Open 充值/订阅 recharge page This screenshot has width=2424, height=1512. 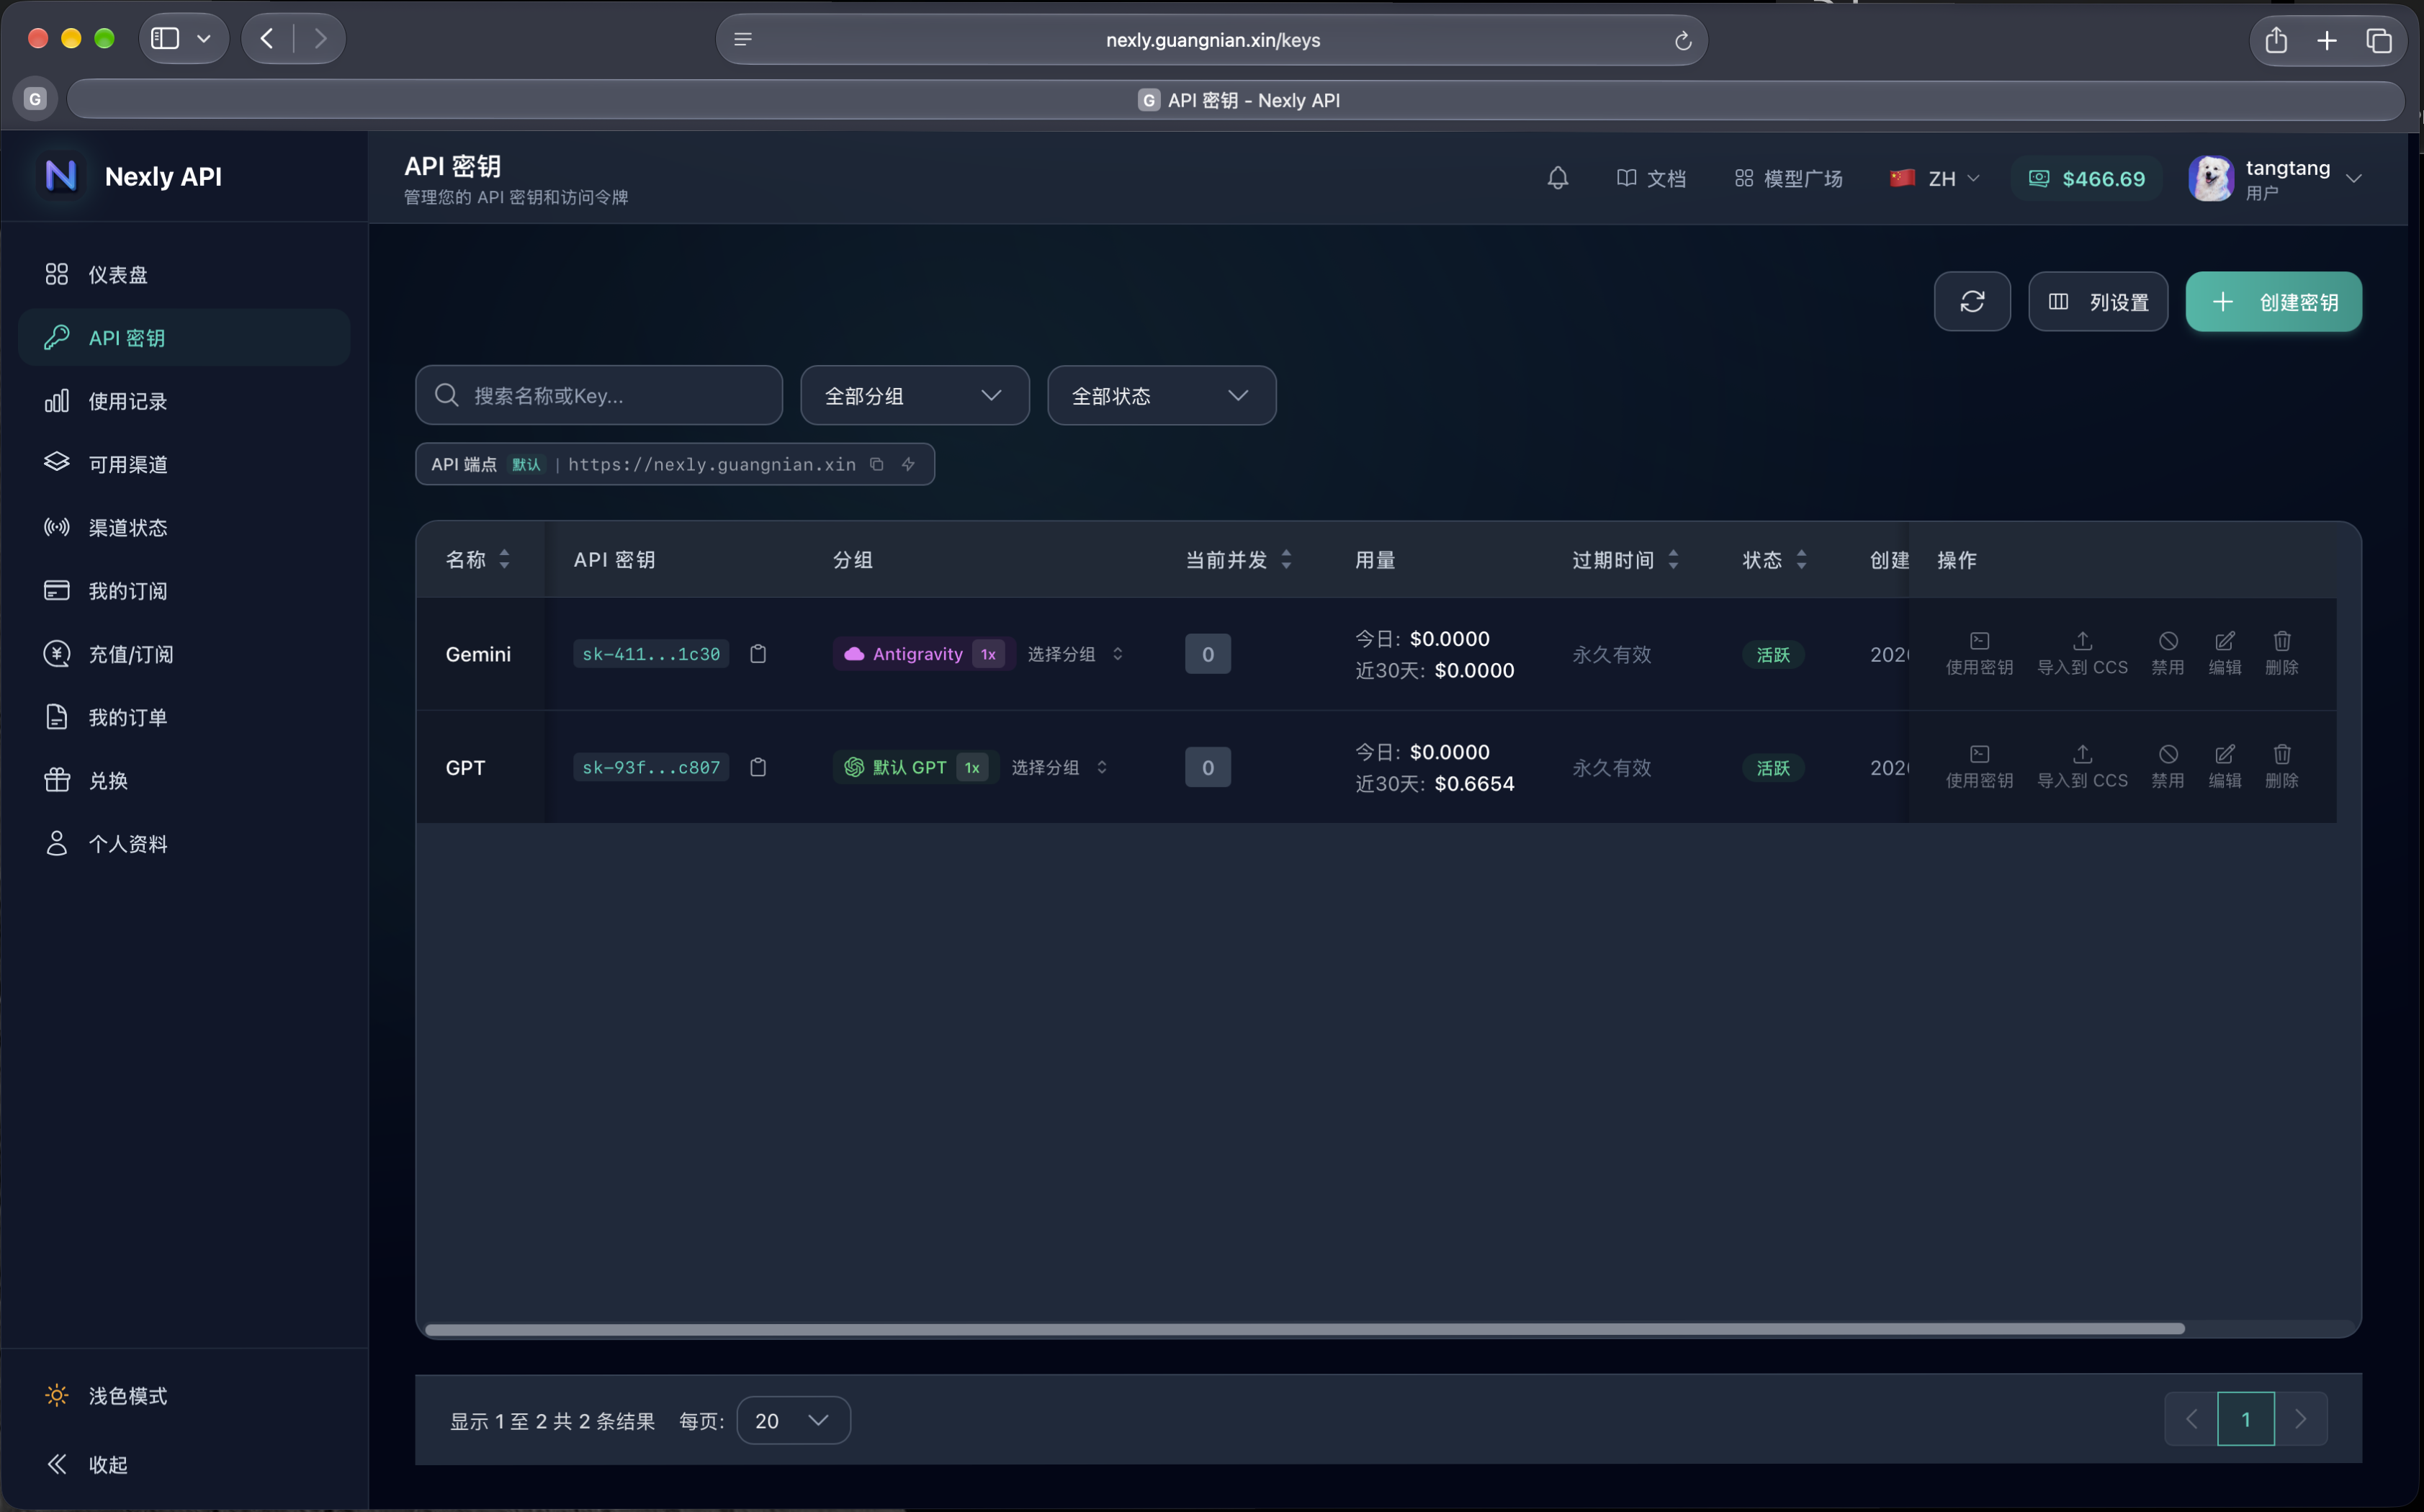pyautogui.click(x=184, y=654)
